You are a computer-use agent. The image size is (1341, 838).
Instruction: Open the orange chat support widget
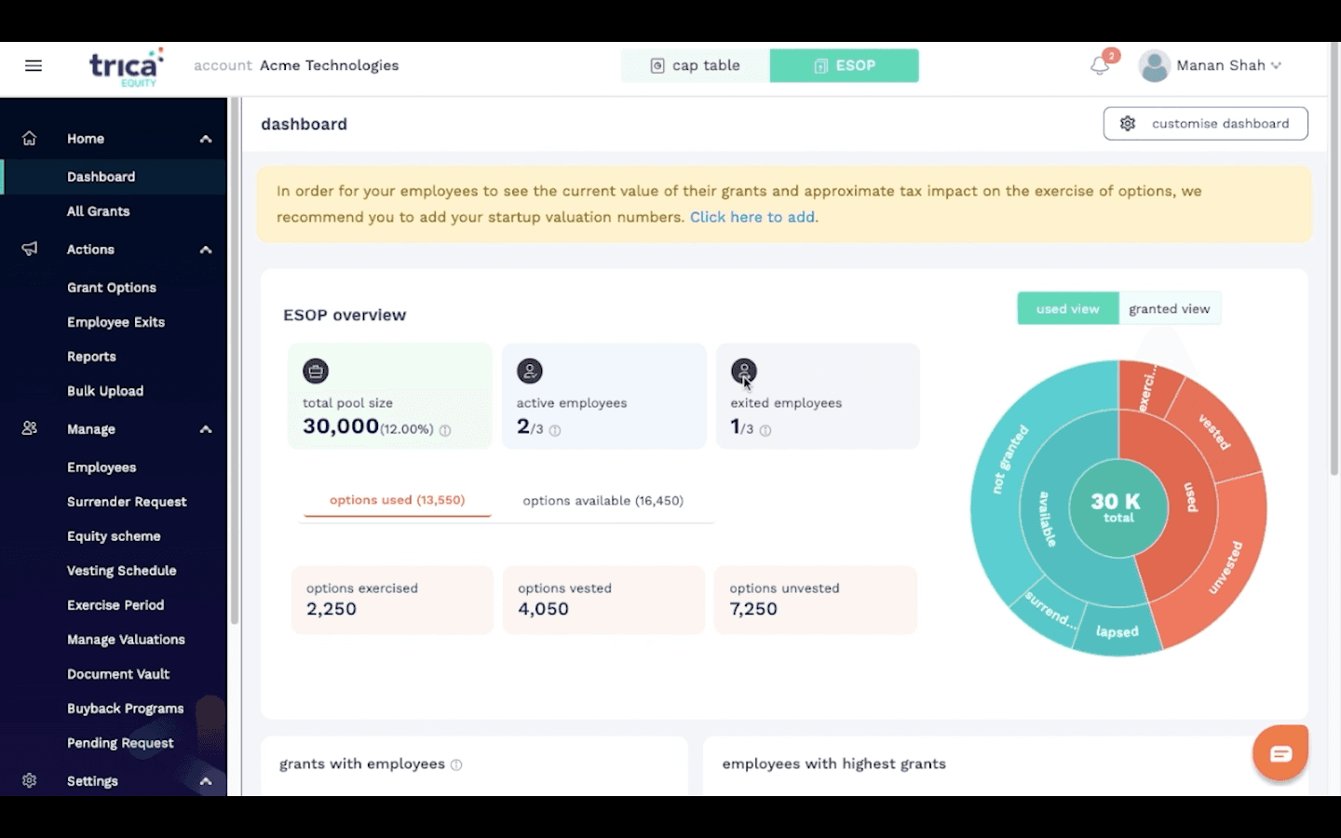(x=1280, y=753)
